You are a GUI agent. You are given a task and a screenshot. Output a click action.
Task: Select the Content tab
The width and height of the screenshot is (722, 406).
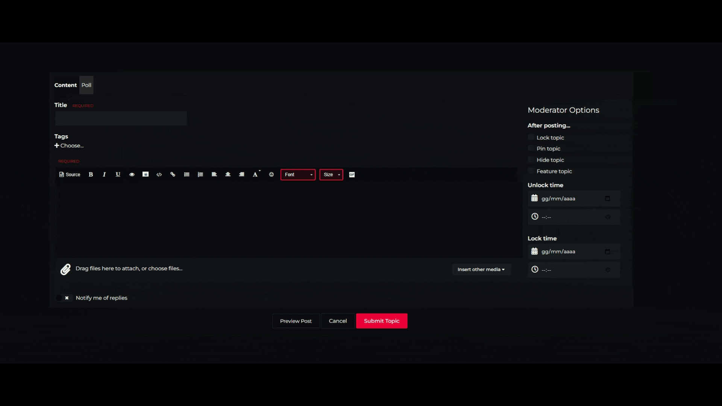(x=65, y=85)
